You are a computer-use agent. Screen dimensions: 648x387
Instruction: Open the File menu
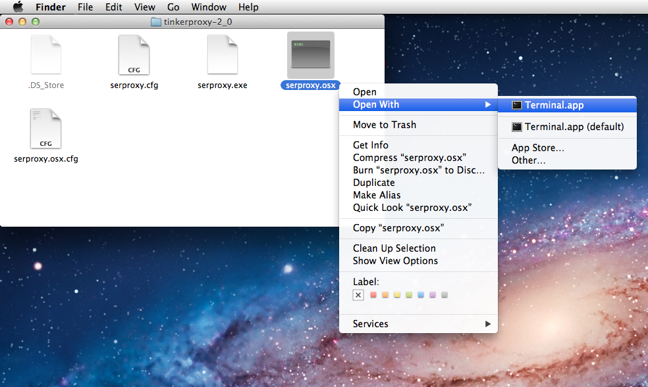coord(85,7)
